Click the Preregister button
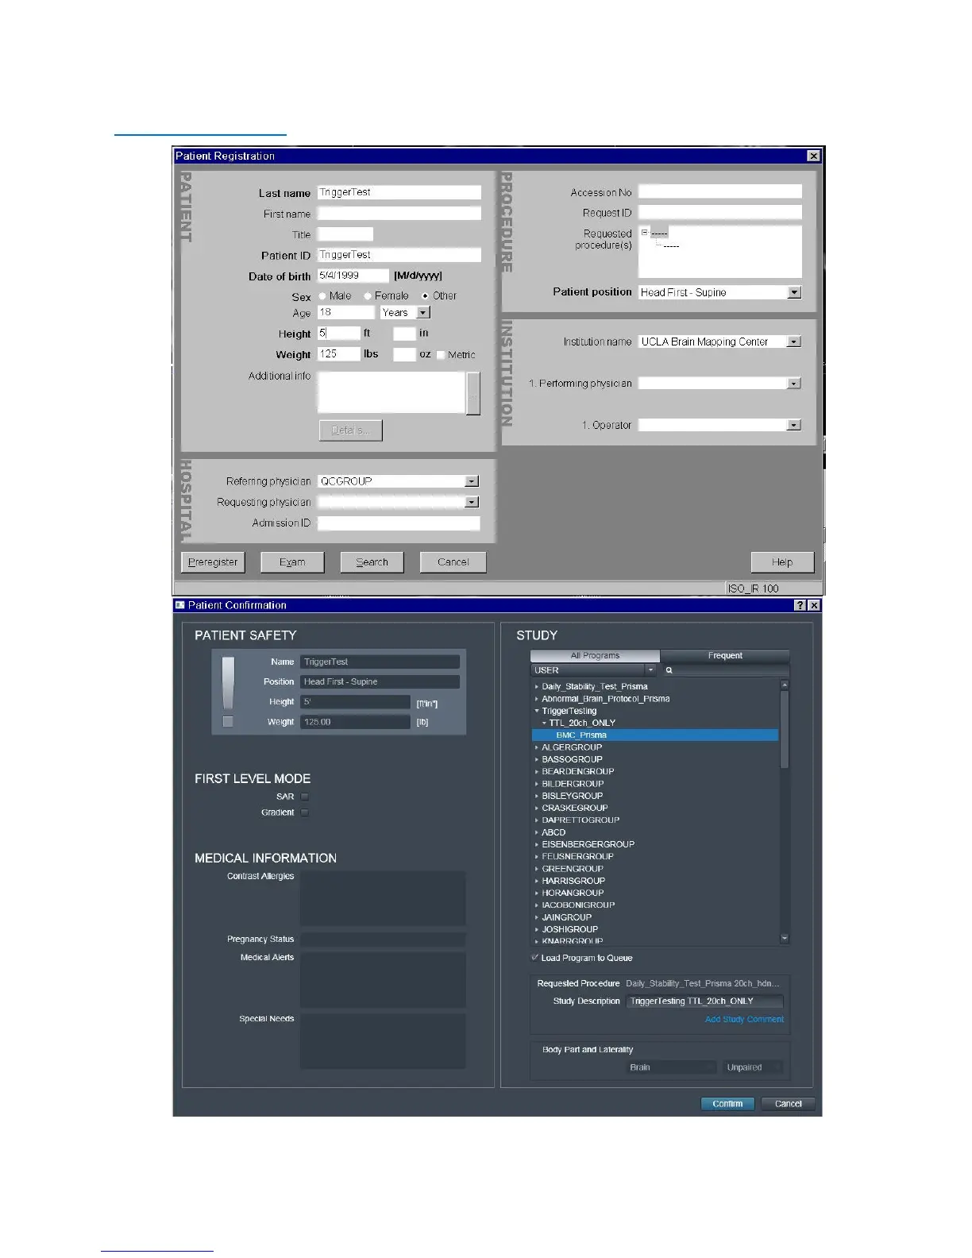This screenshot has height=1258, width=972. pyautogui.click(x=213, y=562)
